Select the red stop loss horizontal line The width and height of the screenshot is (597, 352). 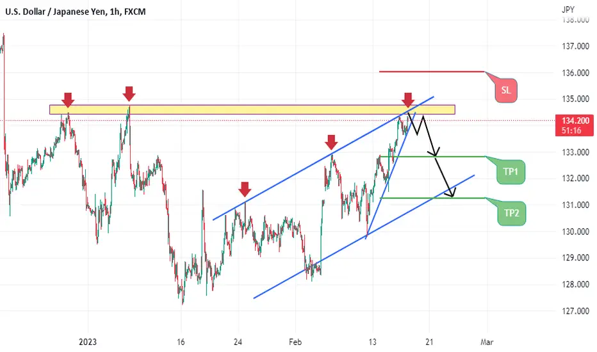tap(432, 72)
